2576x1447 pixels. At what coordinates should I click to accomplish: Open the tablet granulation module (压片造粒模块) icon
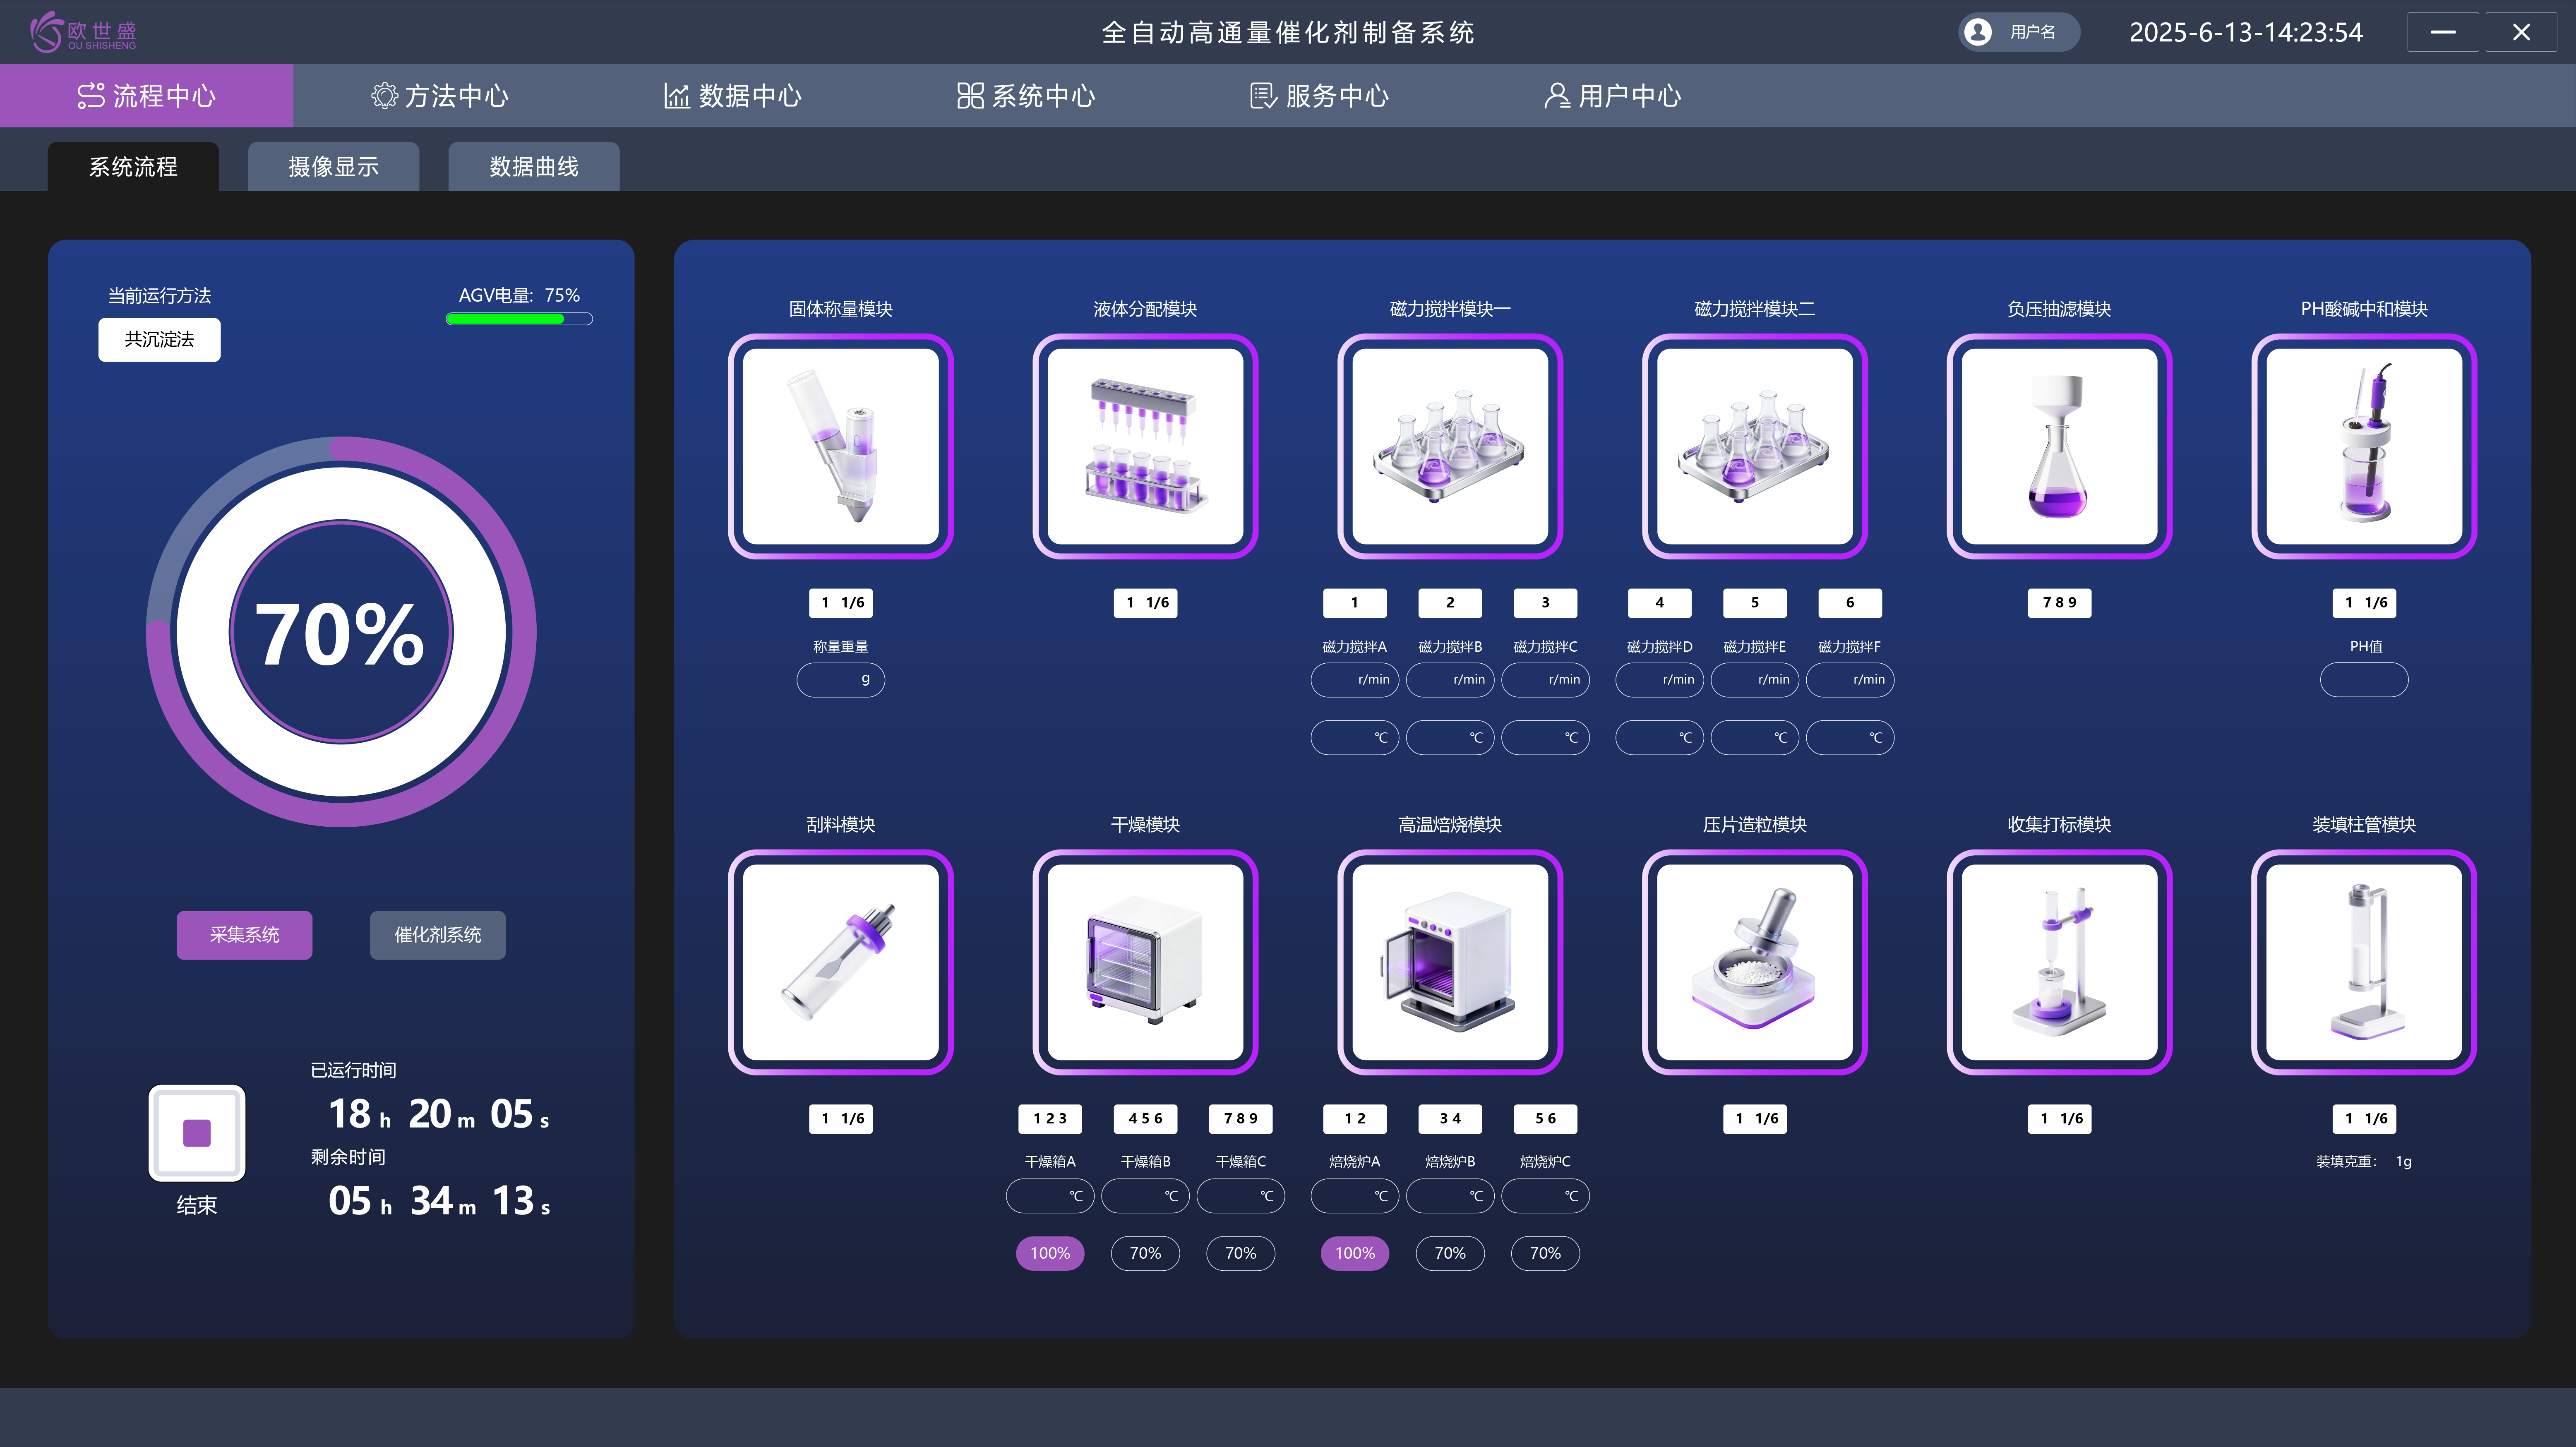pos(1754,962)
